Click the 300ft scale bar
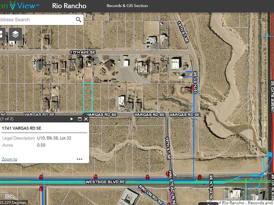 pos(7,196)
